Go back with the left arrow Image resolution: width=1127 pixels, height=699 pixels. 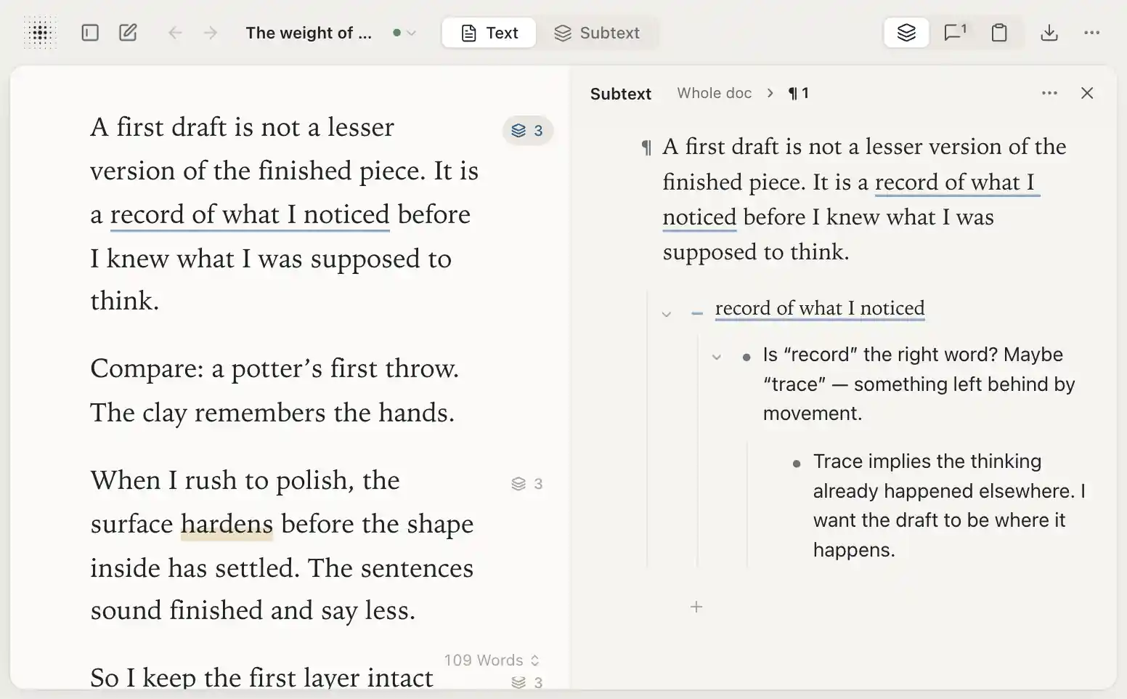(175, 33)
